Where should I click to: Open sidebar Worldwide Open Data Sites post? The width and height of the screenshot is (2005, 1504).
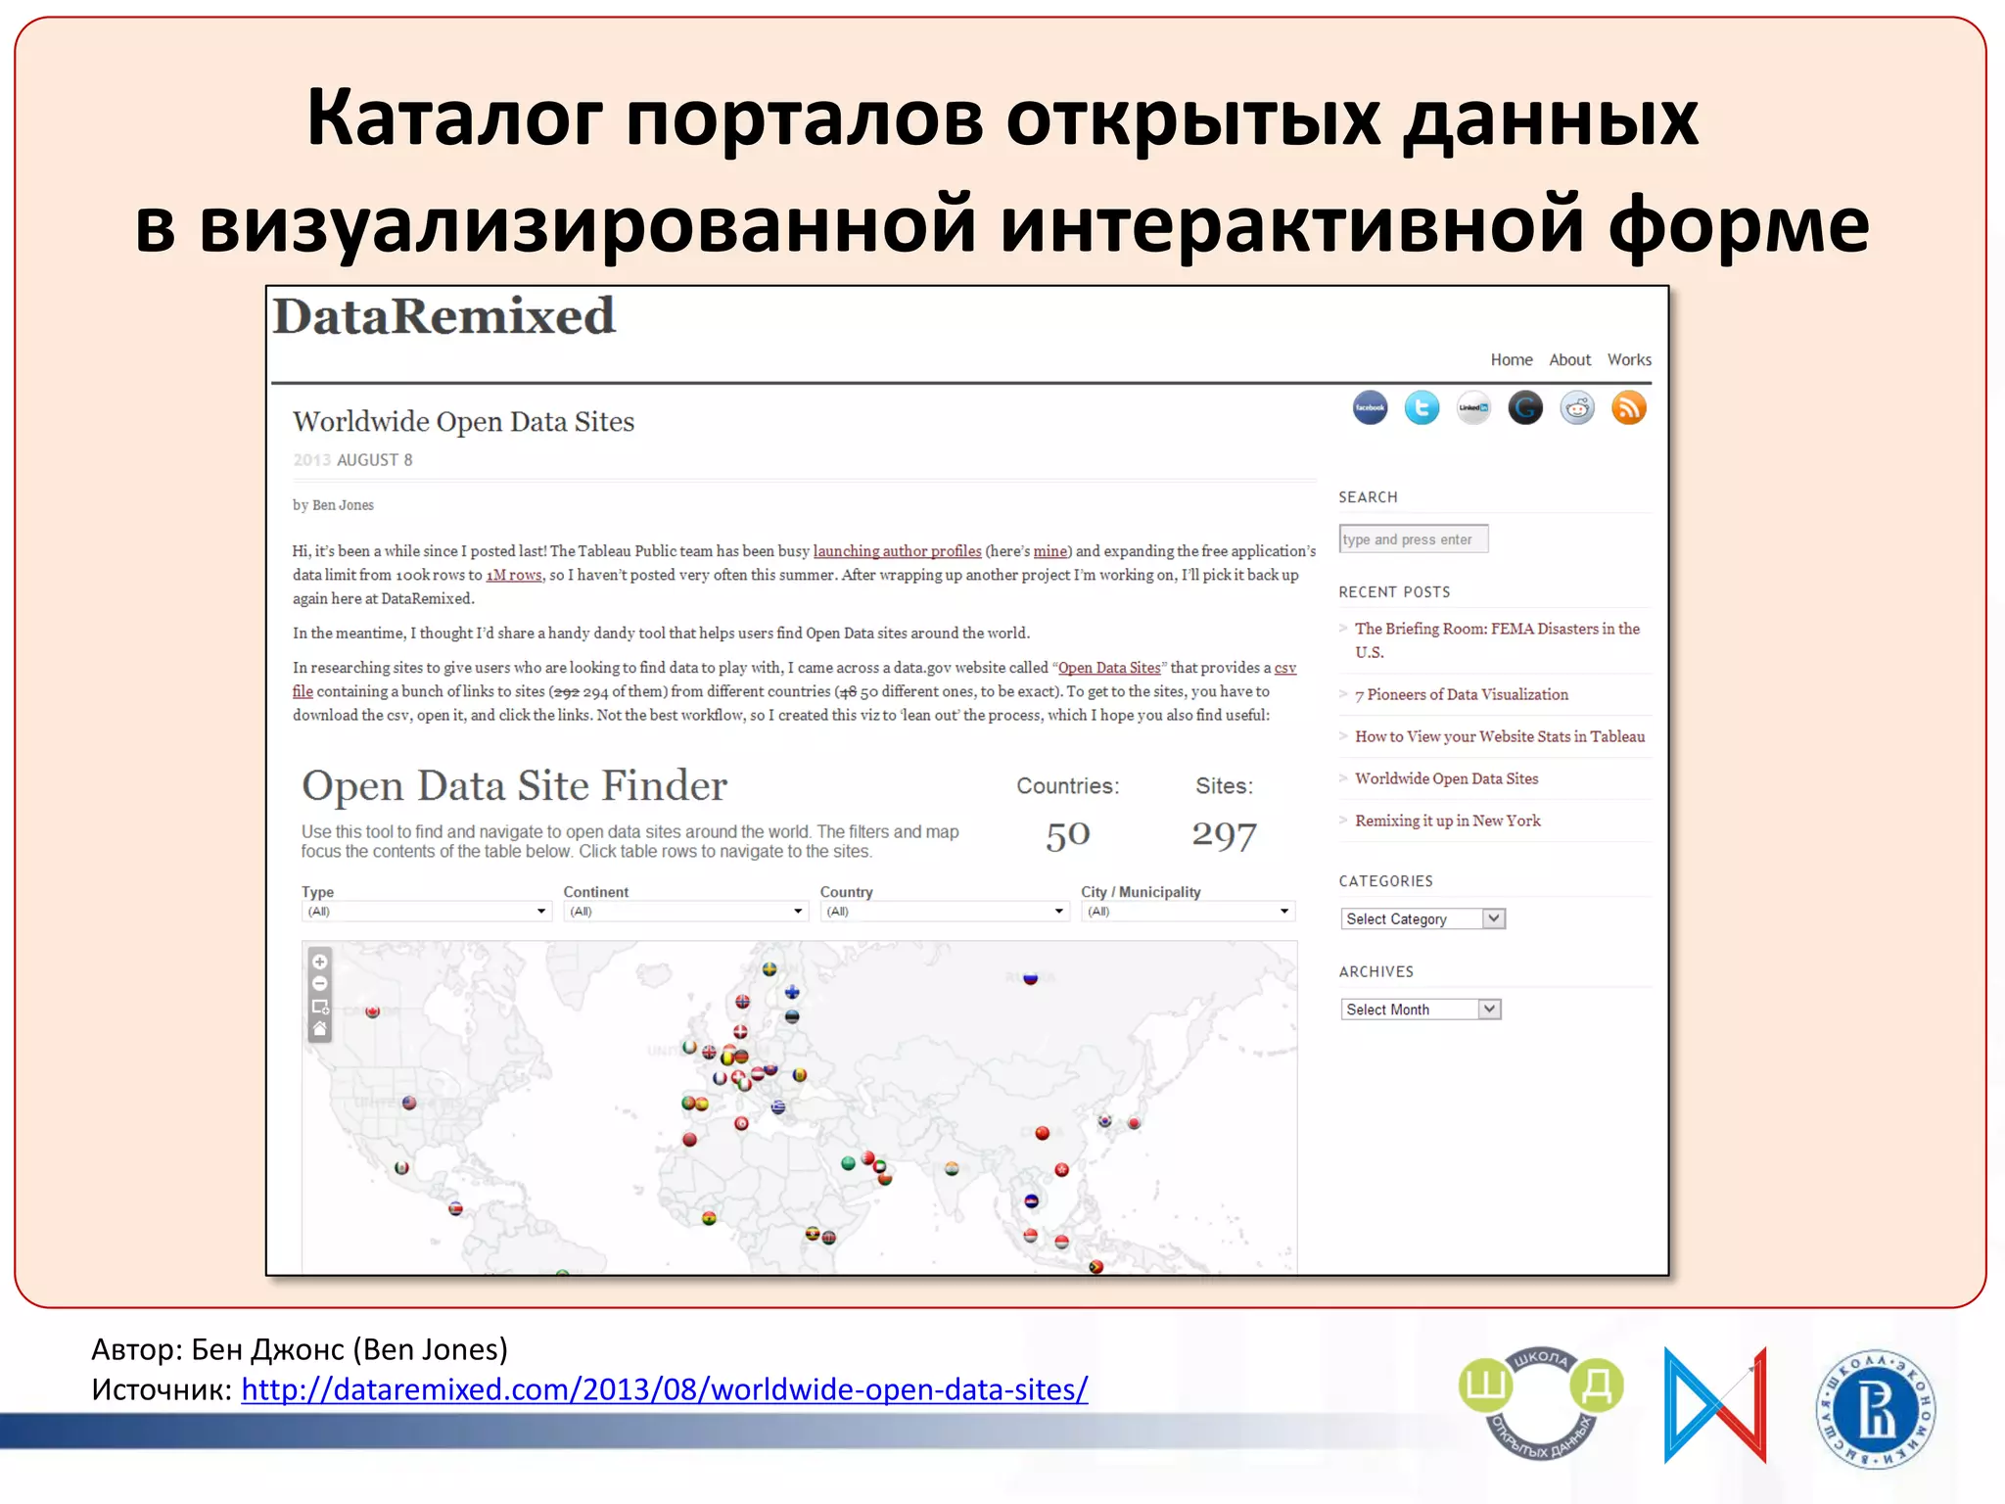1446,778
